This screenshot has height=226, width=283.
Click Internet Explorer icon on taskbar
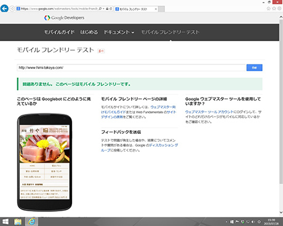(x=31, y=222)
